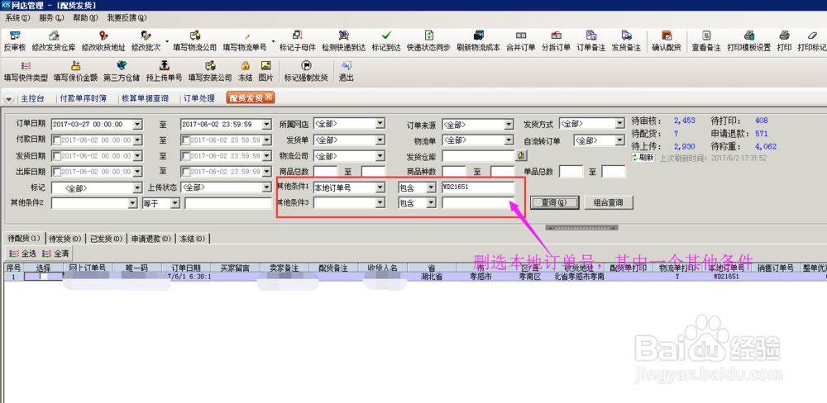Click 填写保价金额 icon
Screen dimensions: 827x403
point(75,66)
